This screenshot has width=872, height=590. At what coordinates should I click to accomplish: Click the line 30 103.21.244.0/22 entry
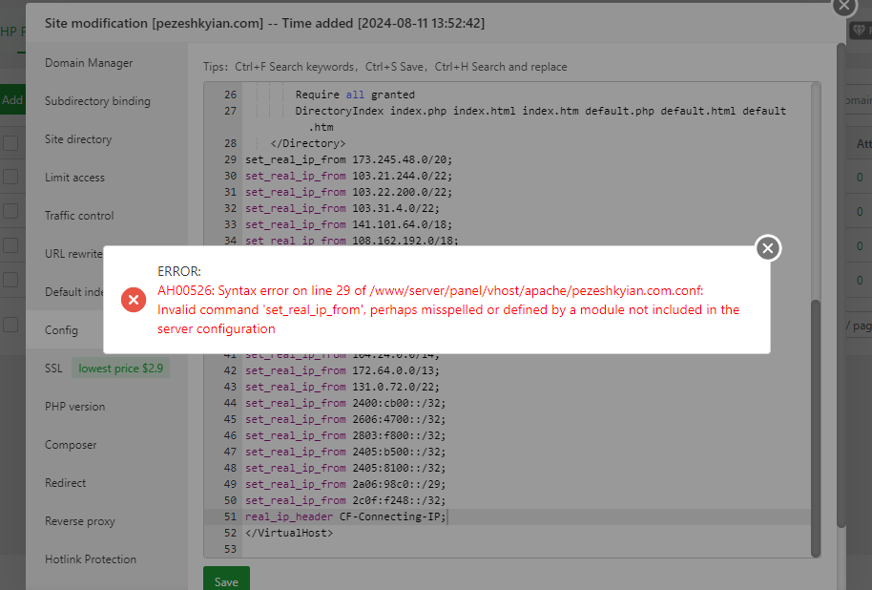pos(348,176)
